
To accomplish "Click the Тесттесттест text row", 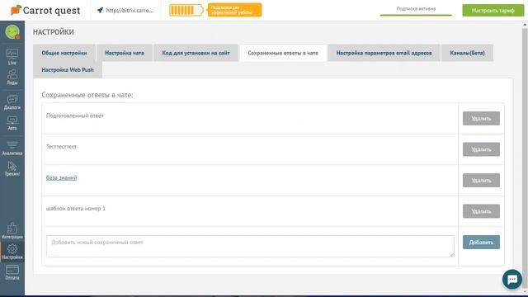I will click(61, 147).
